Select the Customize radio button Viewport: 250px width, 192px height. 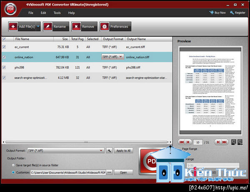(x=13, y=172)
